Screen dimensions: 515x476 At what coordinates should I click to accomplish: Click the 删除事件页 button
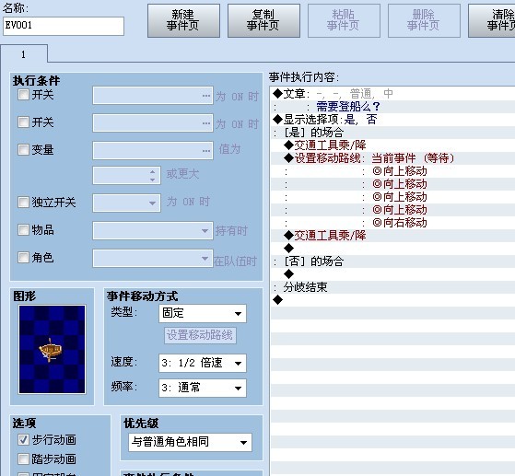(x=424, y=20)
